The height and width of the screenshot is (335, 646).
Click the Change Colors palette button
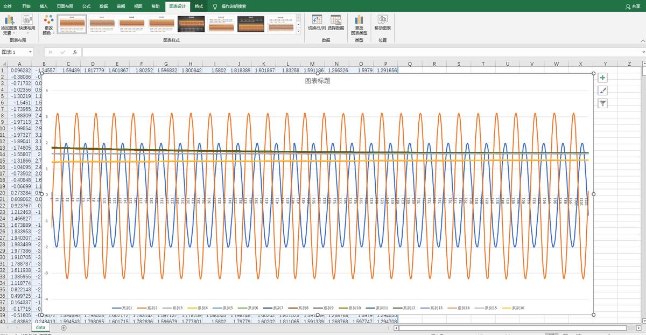pyautogui.click(x=48, y=24)
